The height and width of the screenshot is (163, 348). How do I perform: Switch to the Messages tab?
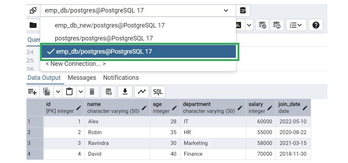coord(82,78)
